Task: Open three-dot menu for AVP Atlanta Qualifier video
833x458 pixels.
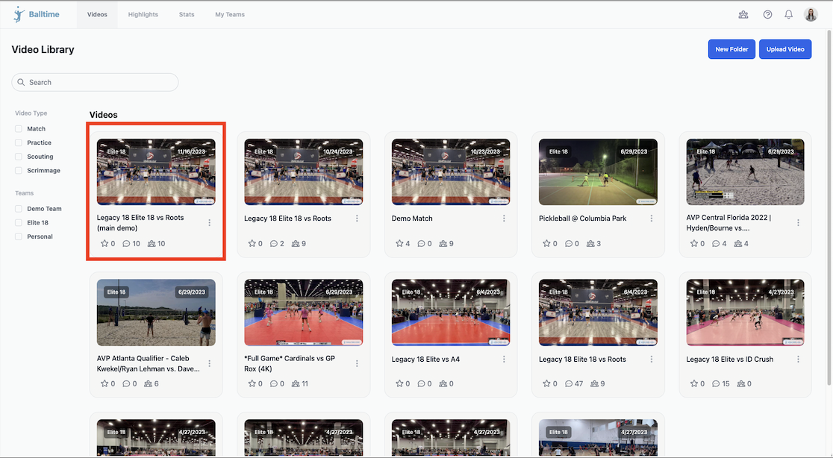Action: point(209,363)
